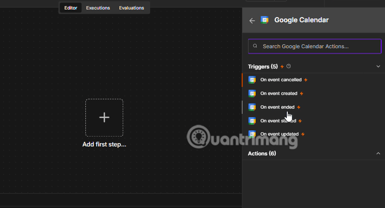
Task: Switch to the Editor tab
Action: click(71, 8)
